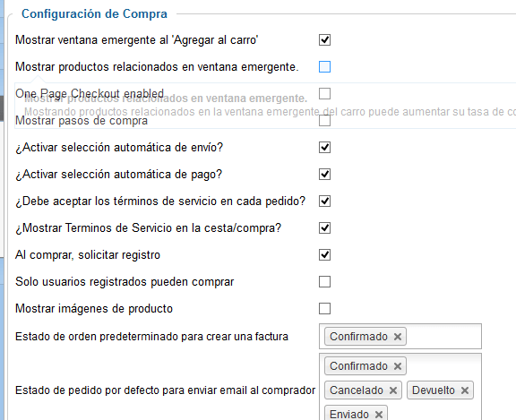
Task: Uncheck accept terms of service on every order
Action: point(324,201)
